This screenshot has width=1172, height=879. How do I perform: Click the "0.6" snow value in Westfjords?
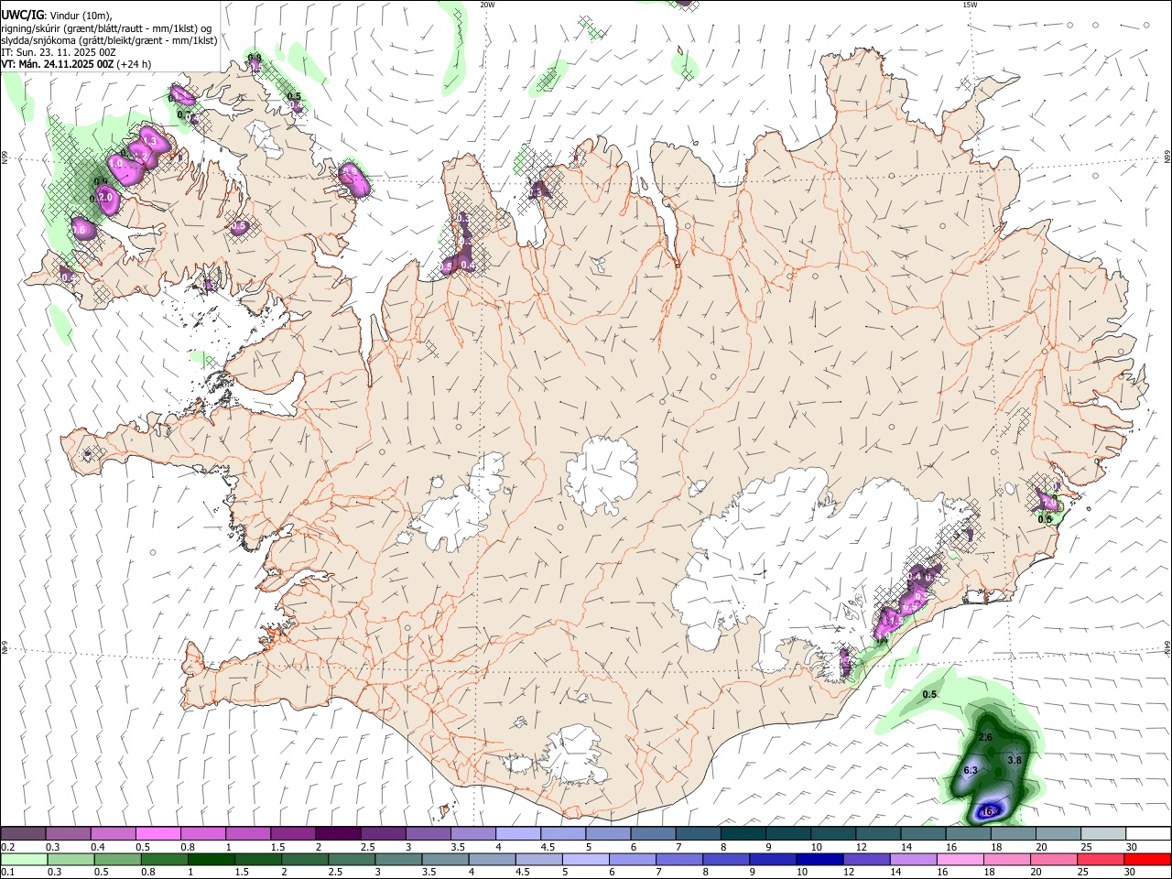click(79, 229)
